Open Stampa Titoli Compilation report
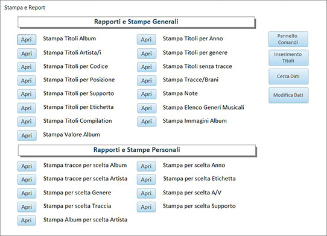Image resolution: width=327 pixels, height=236 pixels. 27,122
